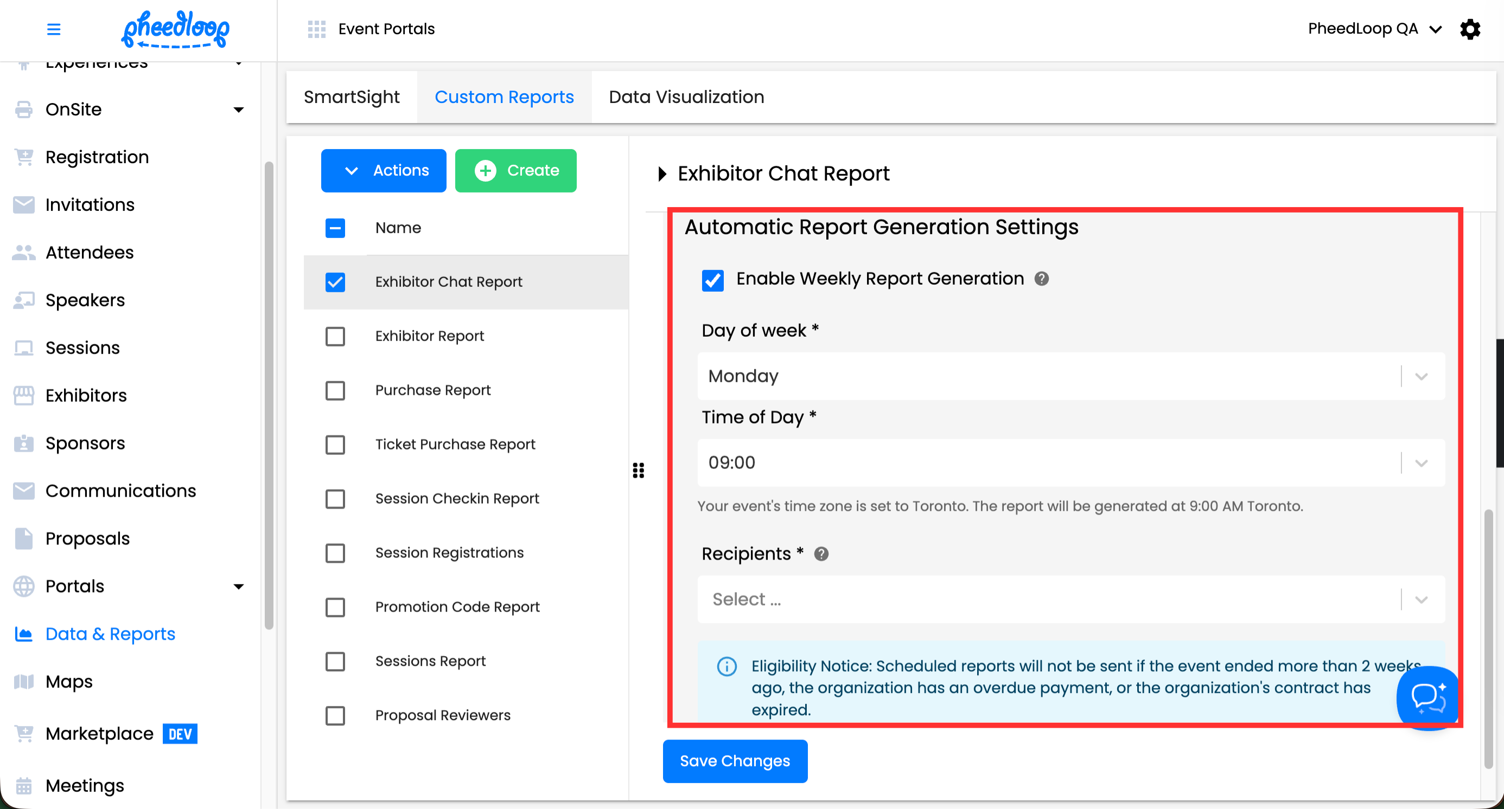Click the Save Changes button
The width and height of the screenshot is (1504, 809).
tap(735, 761)
